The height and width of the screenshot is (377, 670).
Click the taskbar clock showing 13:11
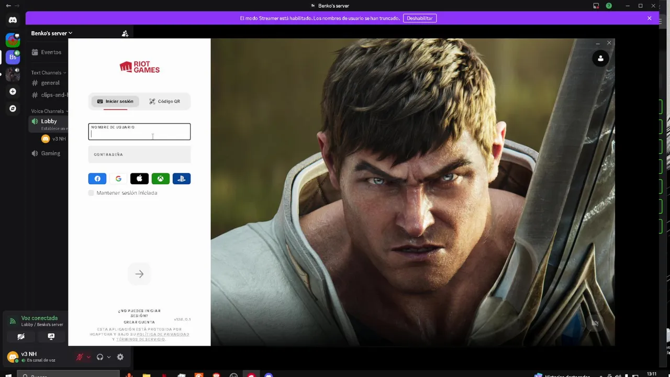click(652, 374)
